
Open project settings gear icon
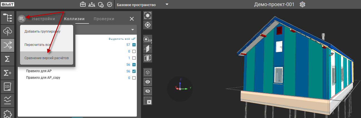303,5
